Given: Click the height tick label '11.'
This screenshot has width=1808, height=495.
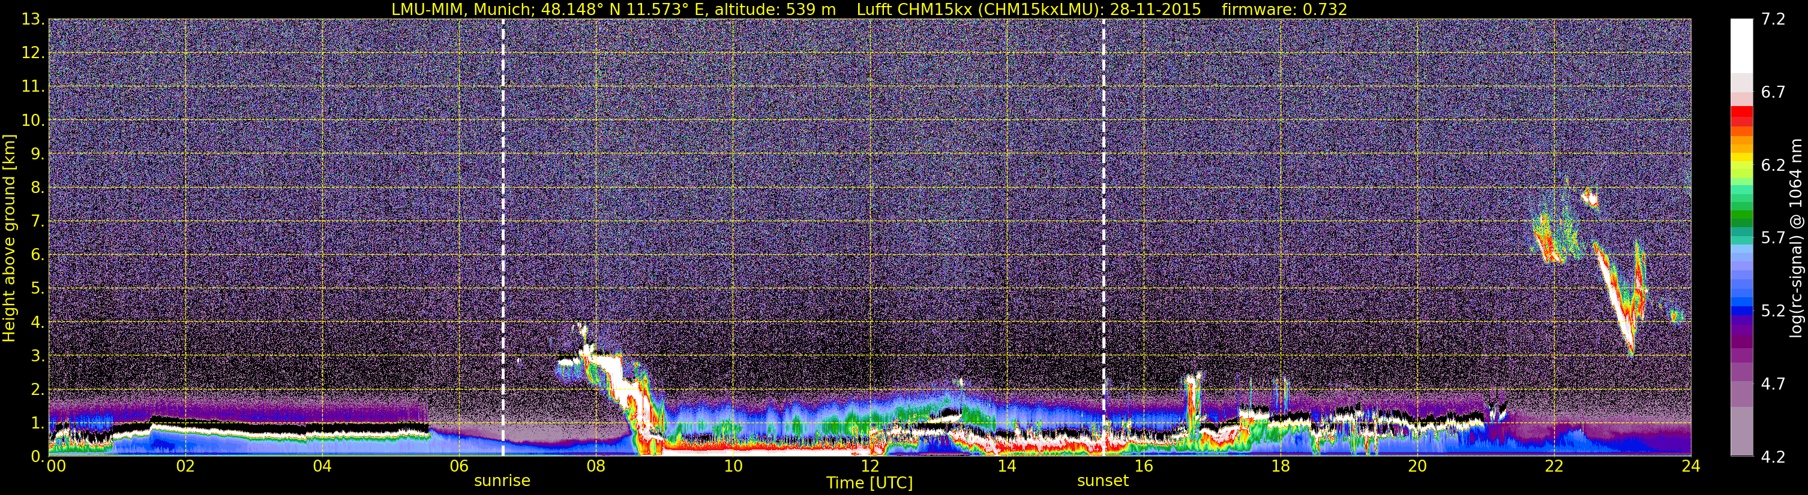Looking at the screenshot, I should [34, 86].
